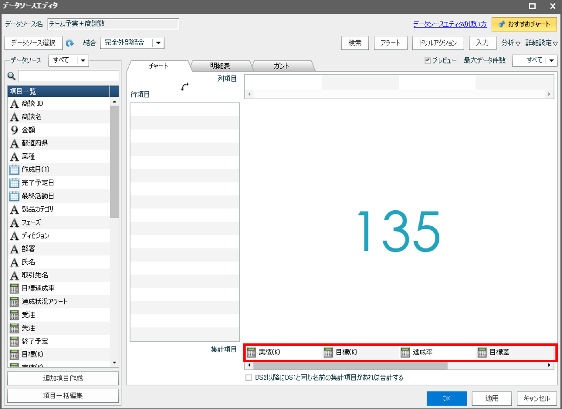Click the text icon beside 業種
The height and width of the screenshot is (409, 562).
click(x=14, y=156)
